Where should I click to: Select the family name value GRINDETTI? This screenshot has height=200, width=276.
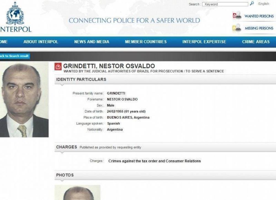click(116, 93)
